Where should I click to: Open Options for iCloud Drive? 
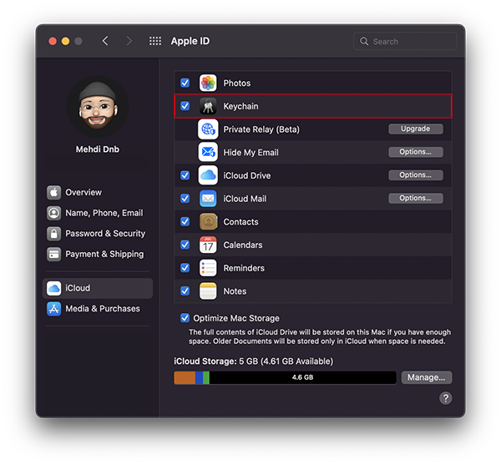[x=415, y=175]
